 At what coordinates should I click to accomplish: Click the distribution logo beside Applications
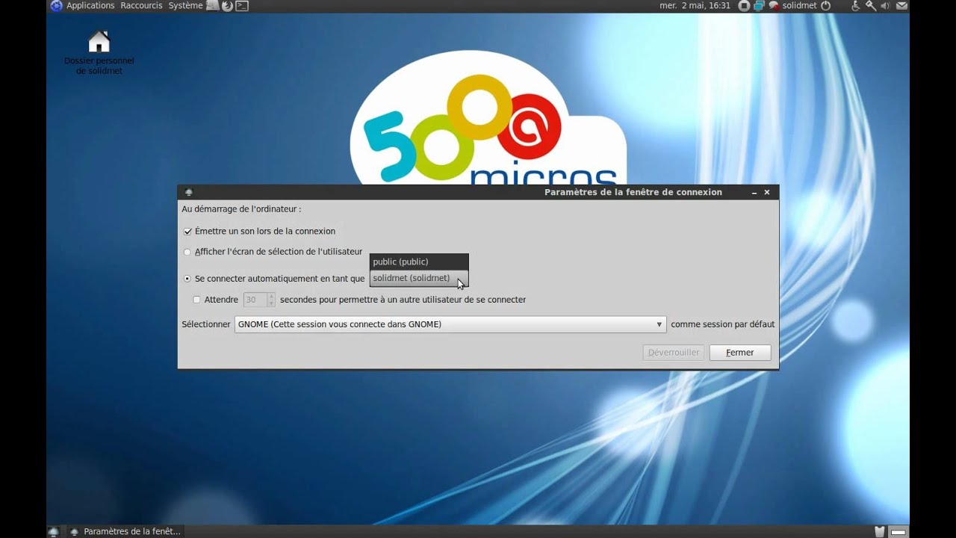coord(56,6)
